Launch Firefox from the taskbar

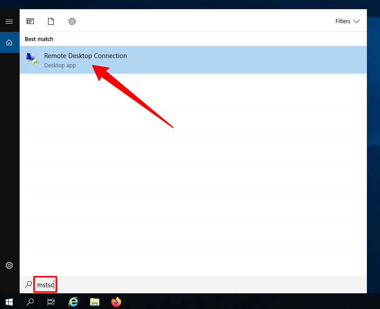[x=116, y=302]
